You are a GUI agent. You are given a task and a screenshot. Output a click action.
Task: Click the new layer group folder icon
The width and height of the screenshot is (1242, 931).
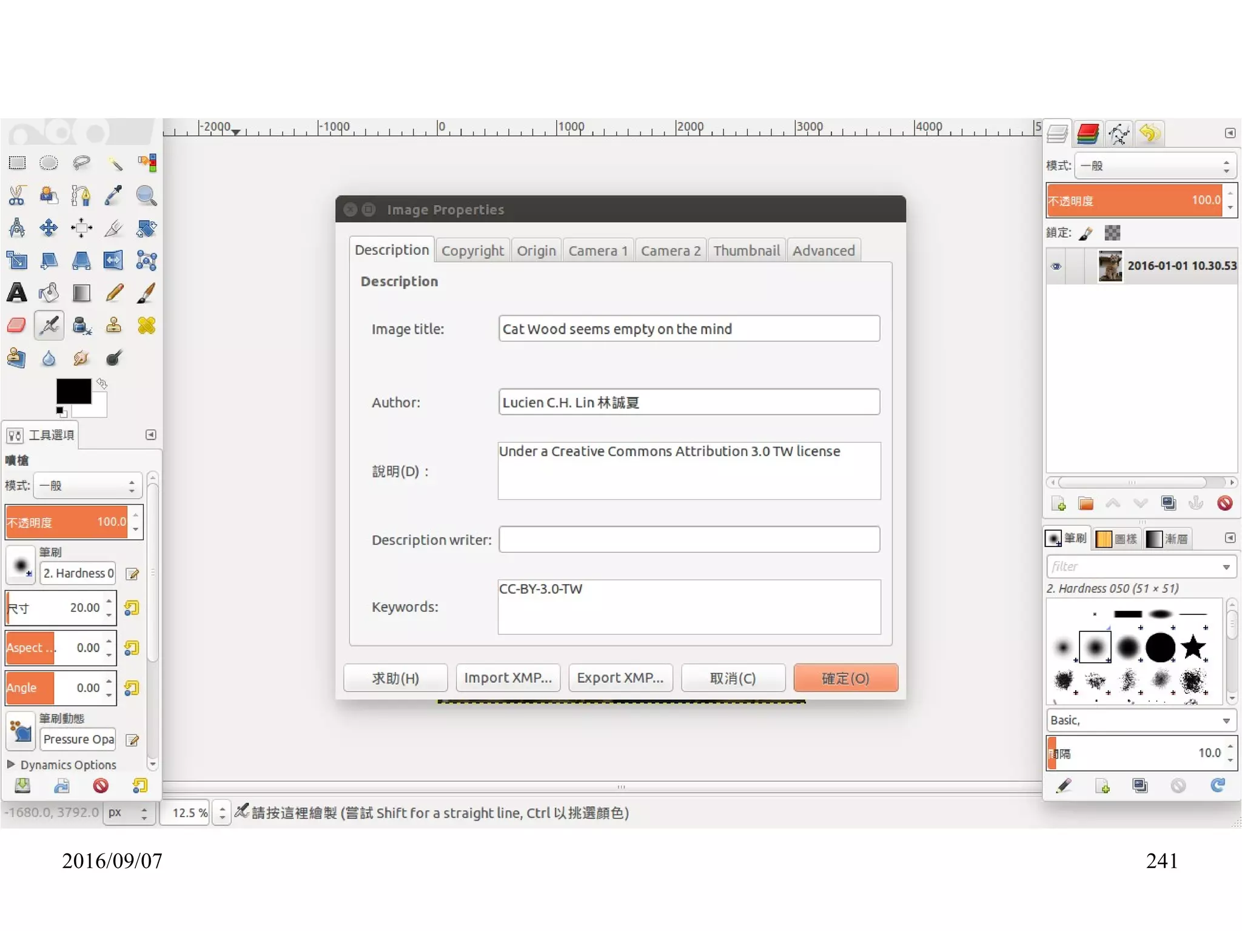pyautogui.click(x=1086, y=503)
